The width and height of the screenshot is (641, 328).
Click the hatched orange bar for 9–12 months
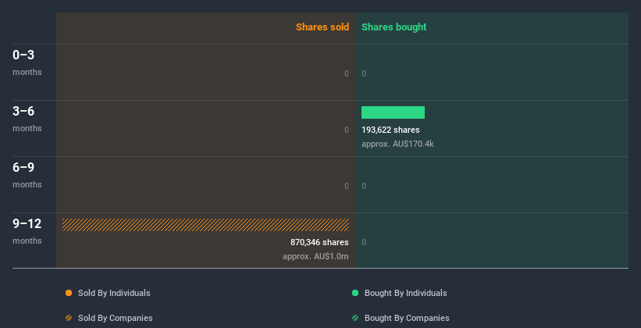[205, 225]
